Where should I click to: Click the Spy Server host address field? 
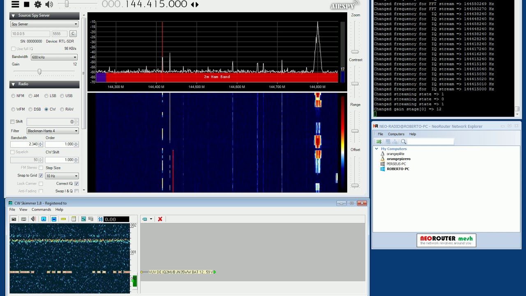(30, 34)
